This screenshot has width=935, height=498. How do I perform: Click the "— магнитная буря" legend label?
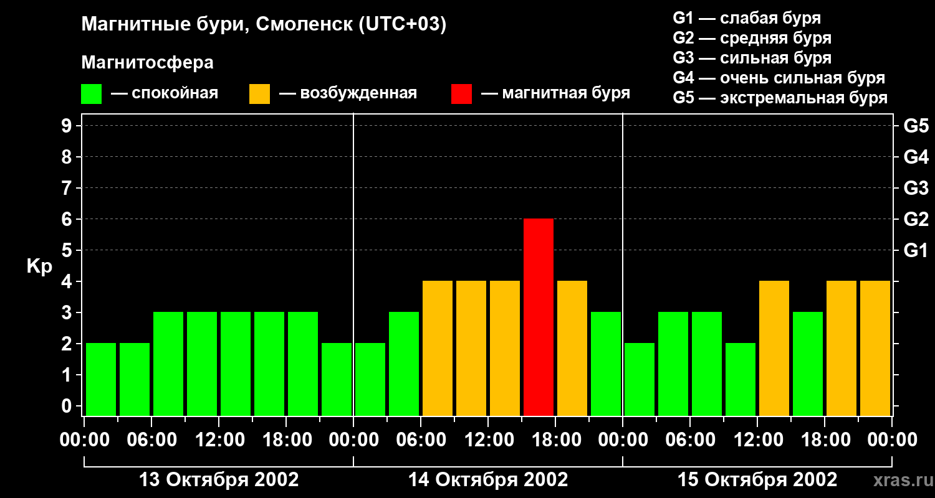click(x=556, y=94)
